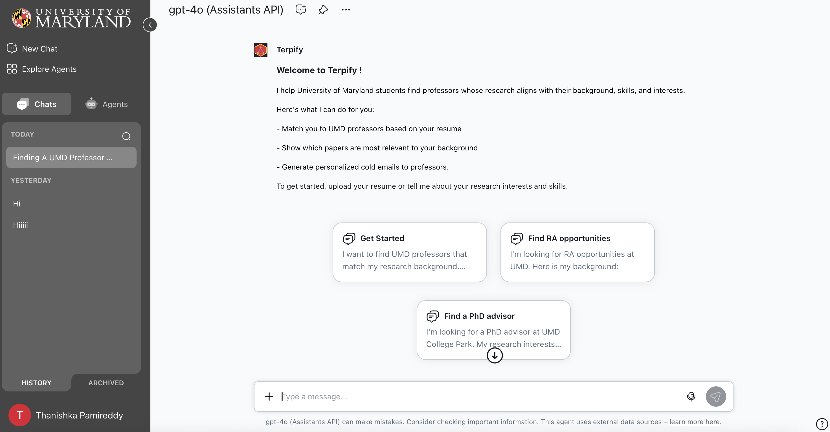830x432 pixels.
Task: Switch to the Agents tab
Action: (x=107, y=104)
